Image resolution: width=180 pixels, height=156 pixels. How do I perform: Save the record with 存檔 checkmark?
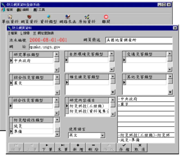pos(124,147)
